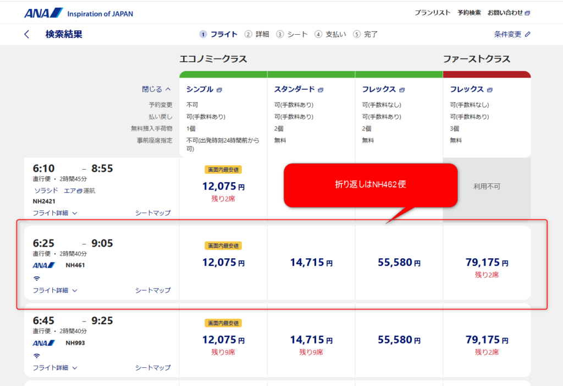Open プランリスト in the top menu
Image resolution: width=563 pixels, height=386 pixels.
point(433,13)
